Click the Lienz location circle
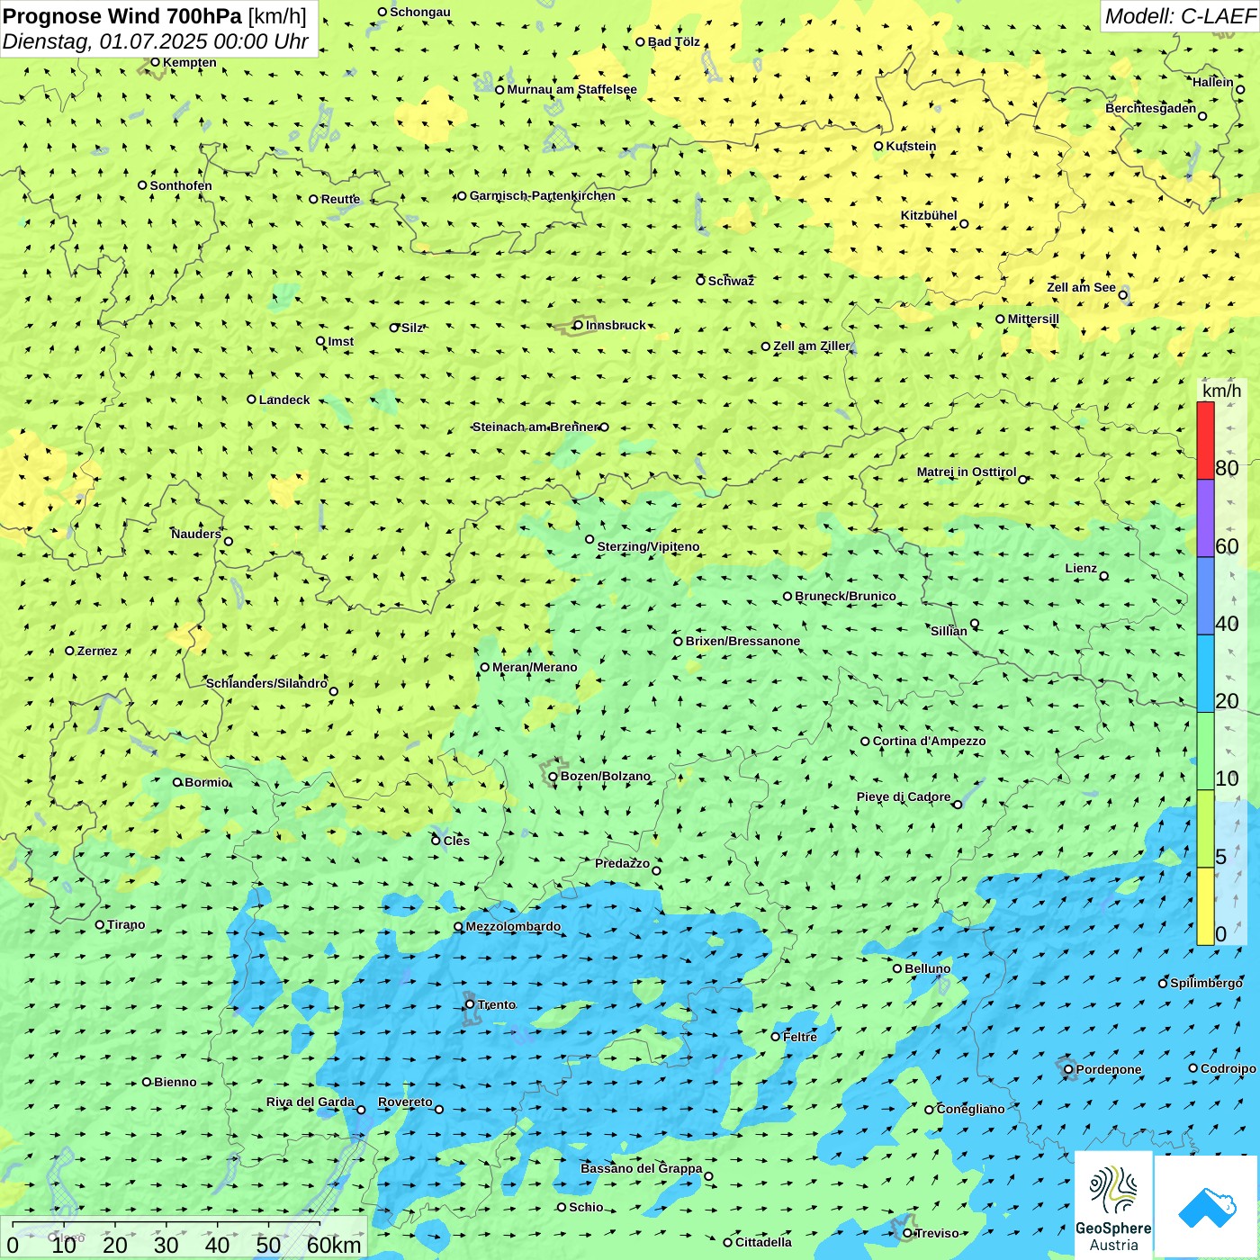Viewport: 1260px width, 1260px height. (x=1104, y=576)
